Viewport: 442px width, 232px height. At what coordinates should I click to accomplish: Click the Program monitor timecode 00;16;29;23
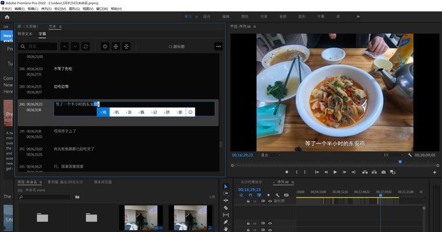tap(242, 155)
